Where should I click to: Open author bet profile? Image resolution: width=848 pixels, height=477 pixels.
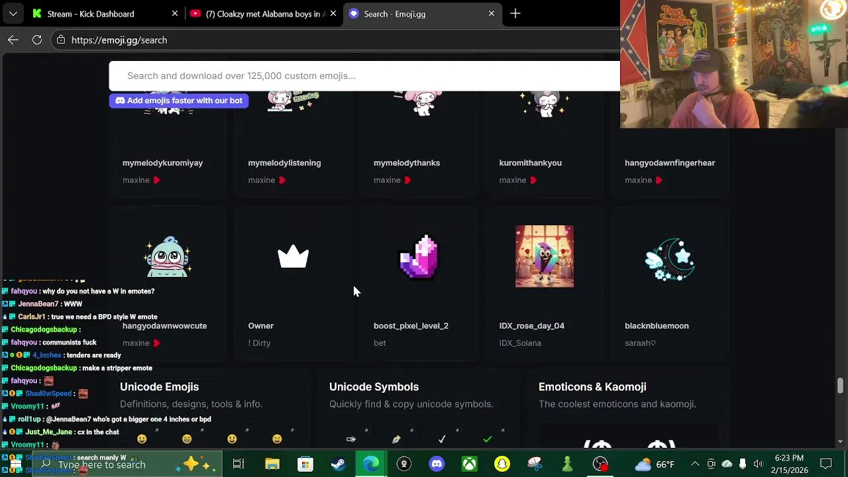tap(380, 343)
